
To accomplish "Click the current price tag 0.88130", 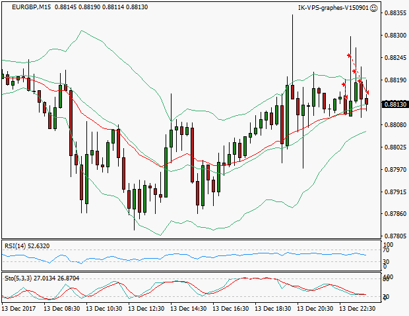I will pos(394,104).
